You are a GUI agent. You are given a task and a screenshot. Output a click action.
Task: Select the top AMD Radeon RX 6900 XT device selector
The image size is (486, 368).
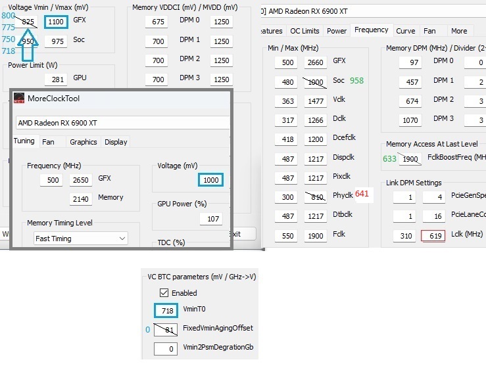click(x=374, y=11)
